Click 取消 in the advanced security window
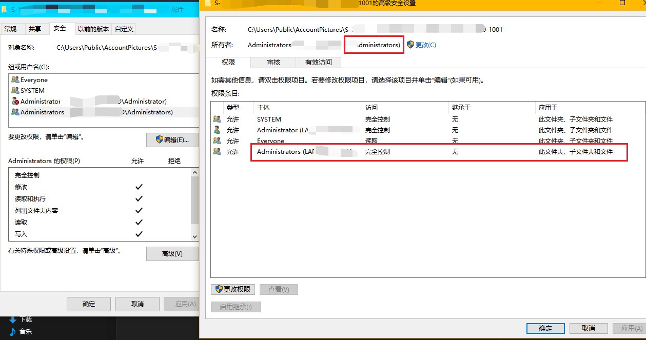Image resolution: width=646 pixels, height=340 pixels. click(589, 328)
